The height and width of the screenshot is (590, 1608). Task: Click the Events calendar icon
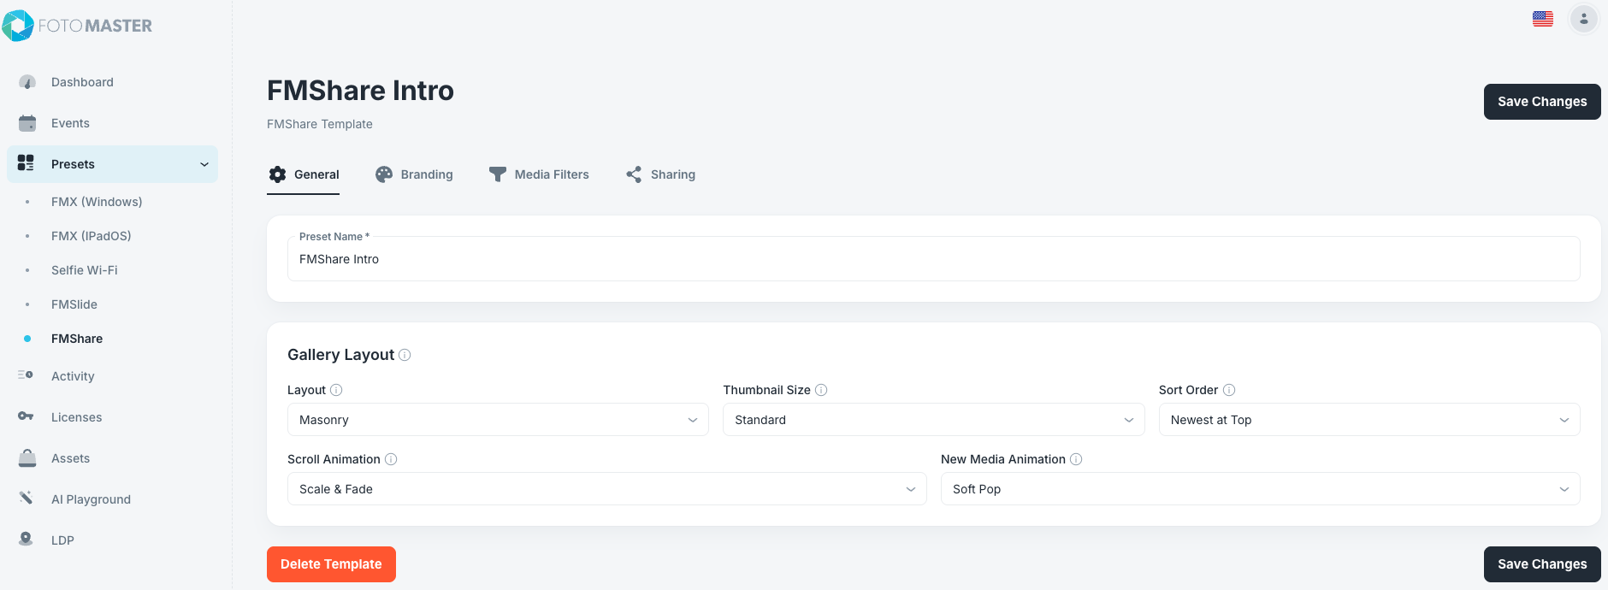pyautogui.click(x=27, y=123)
